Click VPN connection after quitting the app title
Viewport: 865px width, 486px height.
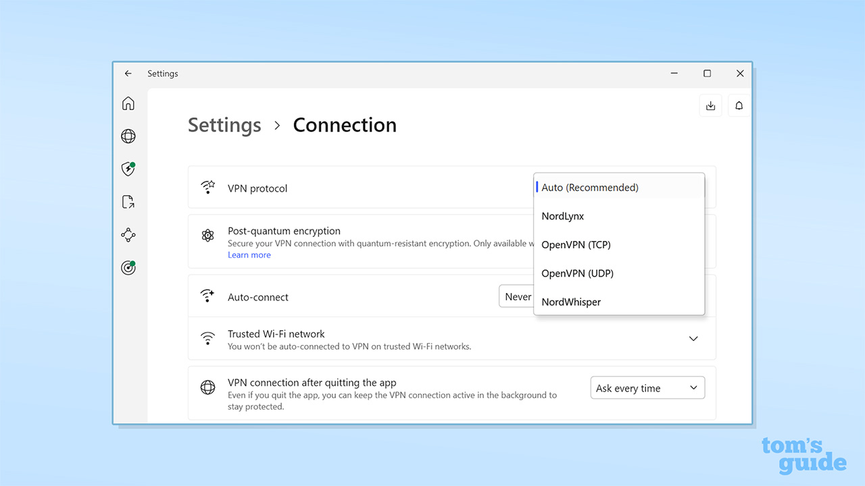pyautogui.click(x=312, y=383)
